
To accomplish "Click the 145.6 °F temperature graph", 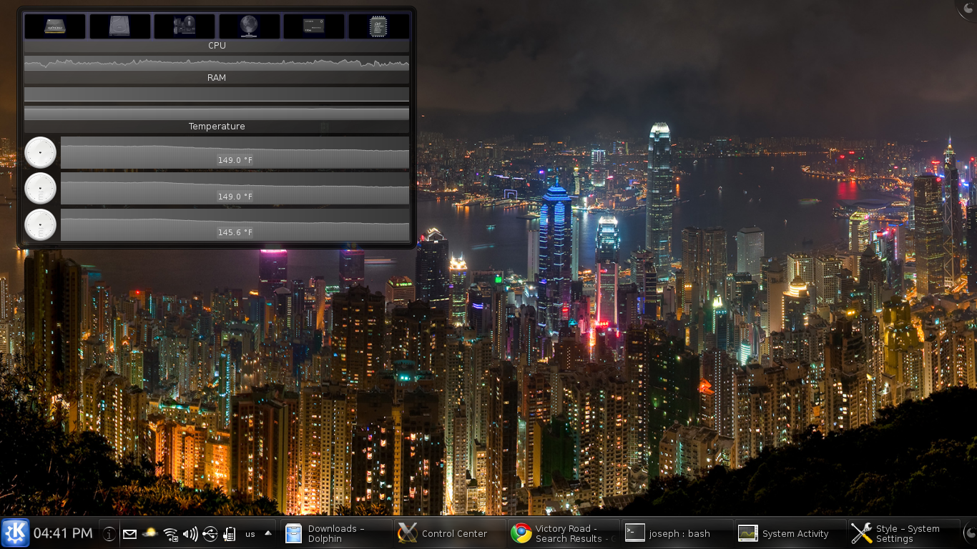I will [x=235, y=224].
